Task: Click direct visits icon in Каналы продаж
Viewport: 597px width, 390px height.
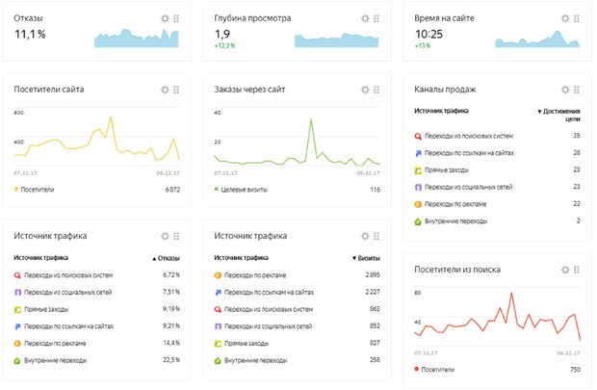Action: 418,170
